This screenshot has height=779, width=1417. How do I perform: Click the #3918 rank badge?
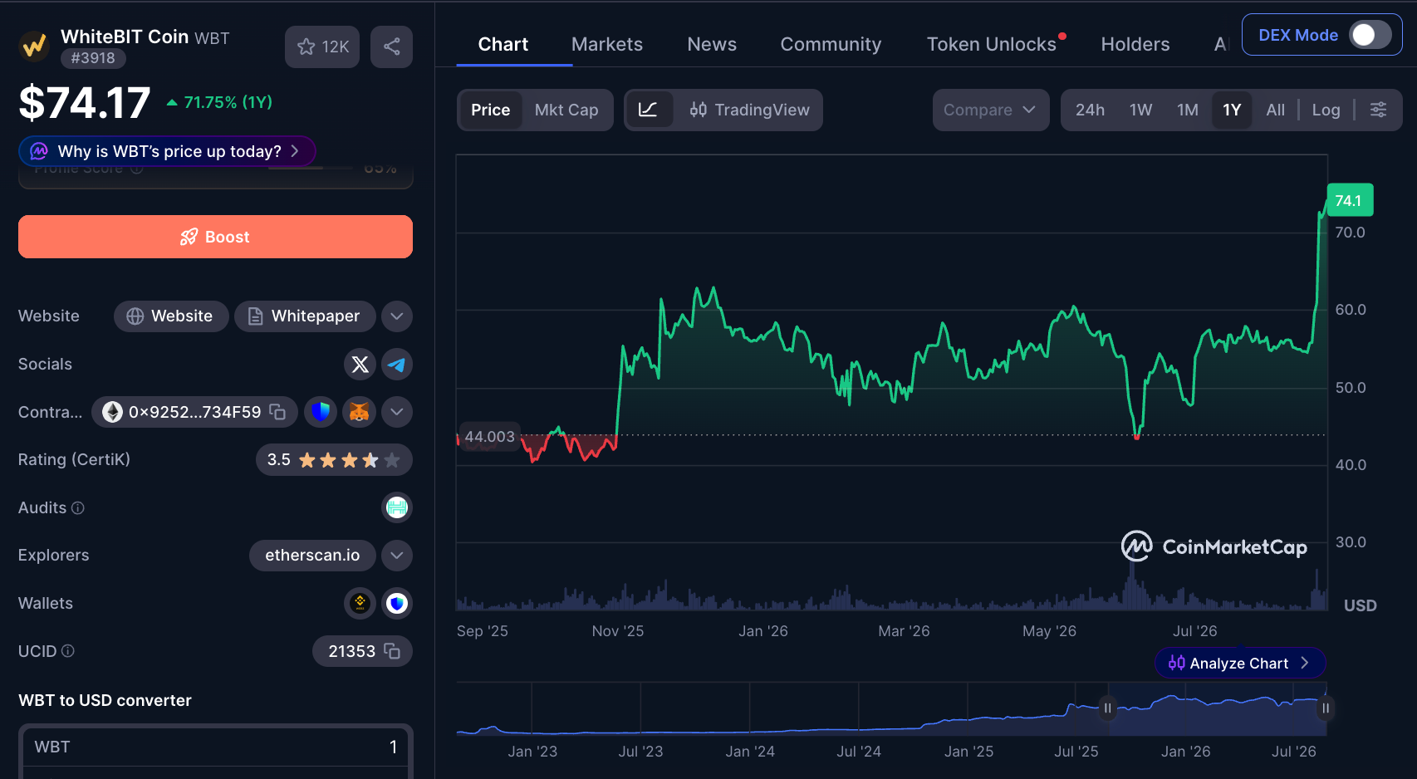click(x=93, y=58)
